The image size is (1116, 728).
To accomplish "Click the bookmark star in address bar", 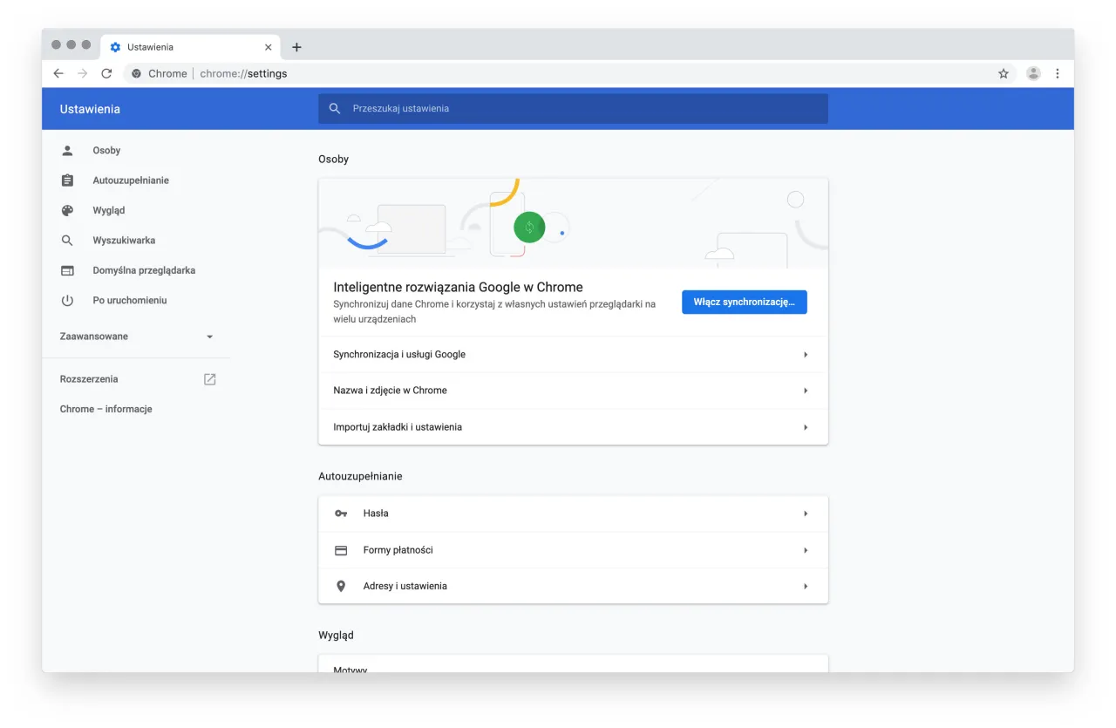I will click(x=1004, y=73).
